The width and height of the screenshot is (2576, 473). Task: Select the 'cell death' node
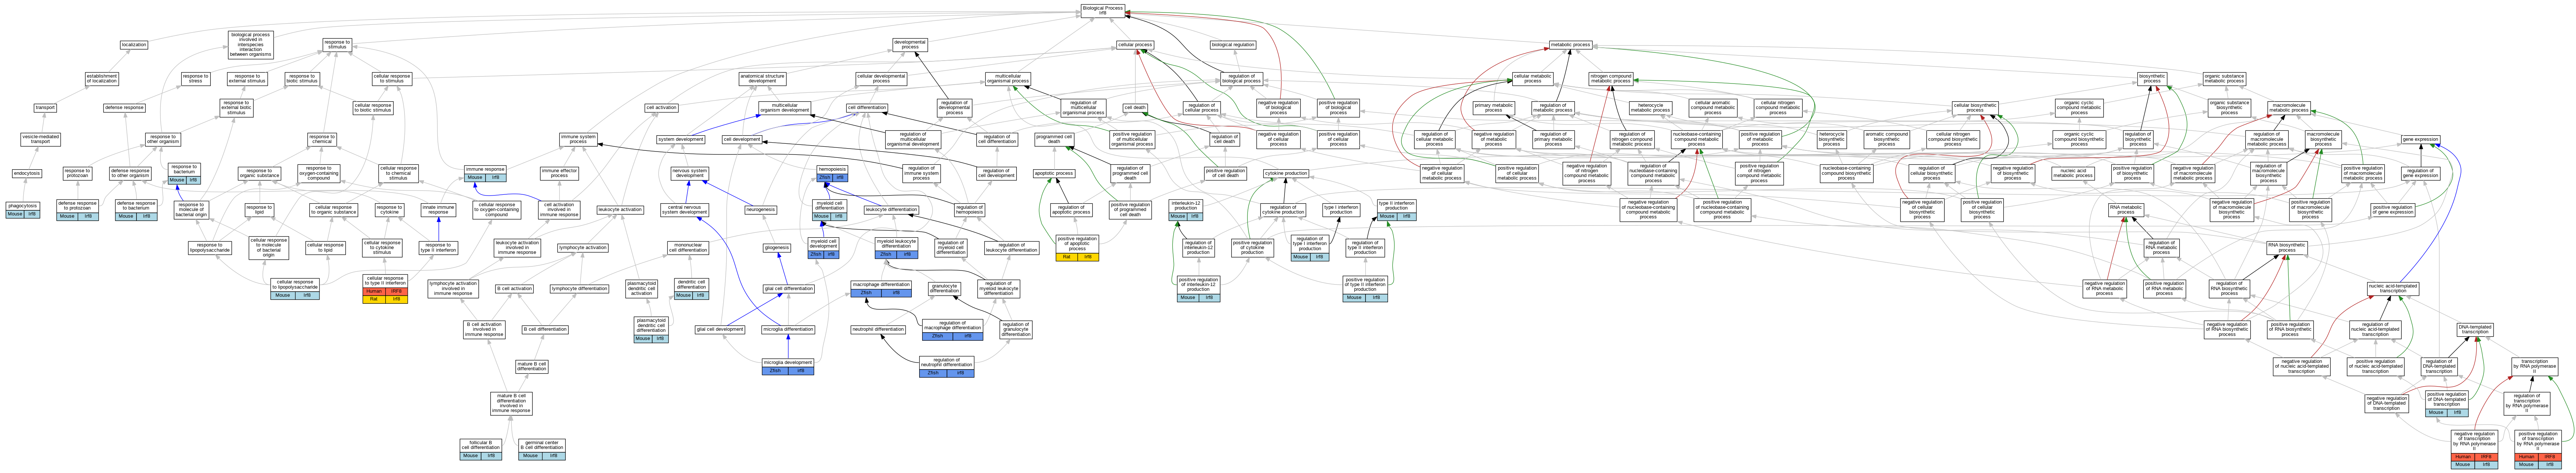point(1135,108)
